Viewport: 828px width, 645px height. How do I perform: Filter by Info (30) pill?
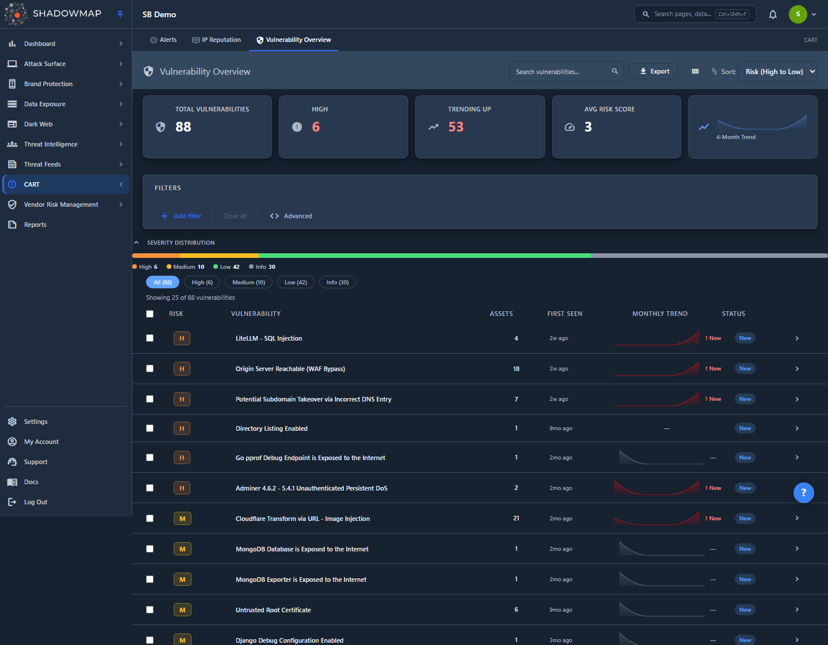pos(338,283)
